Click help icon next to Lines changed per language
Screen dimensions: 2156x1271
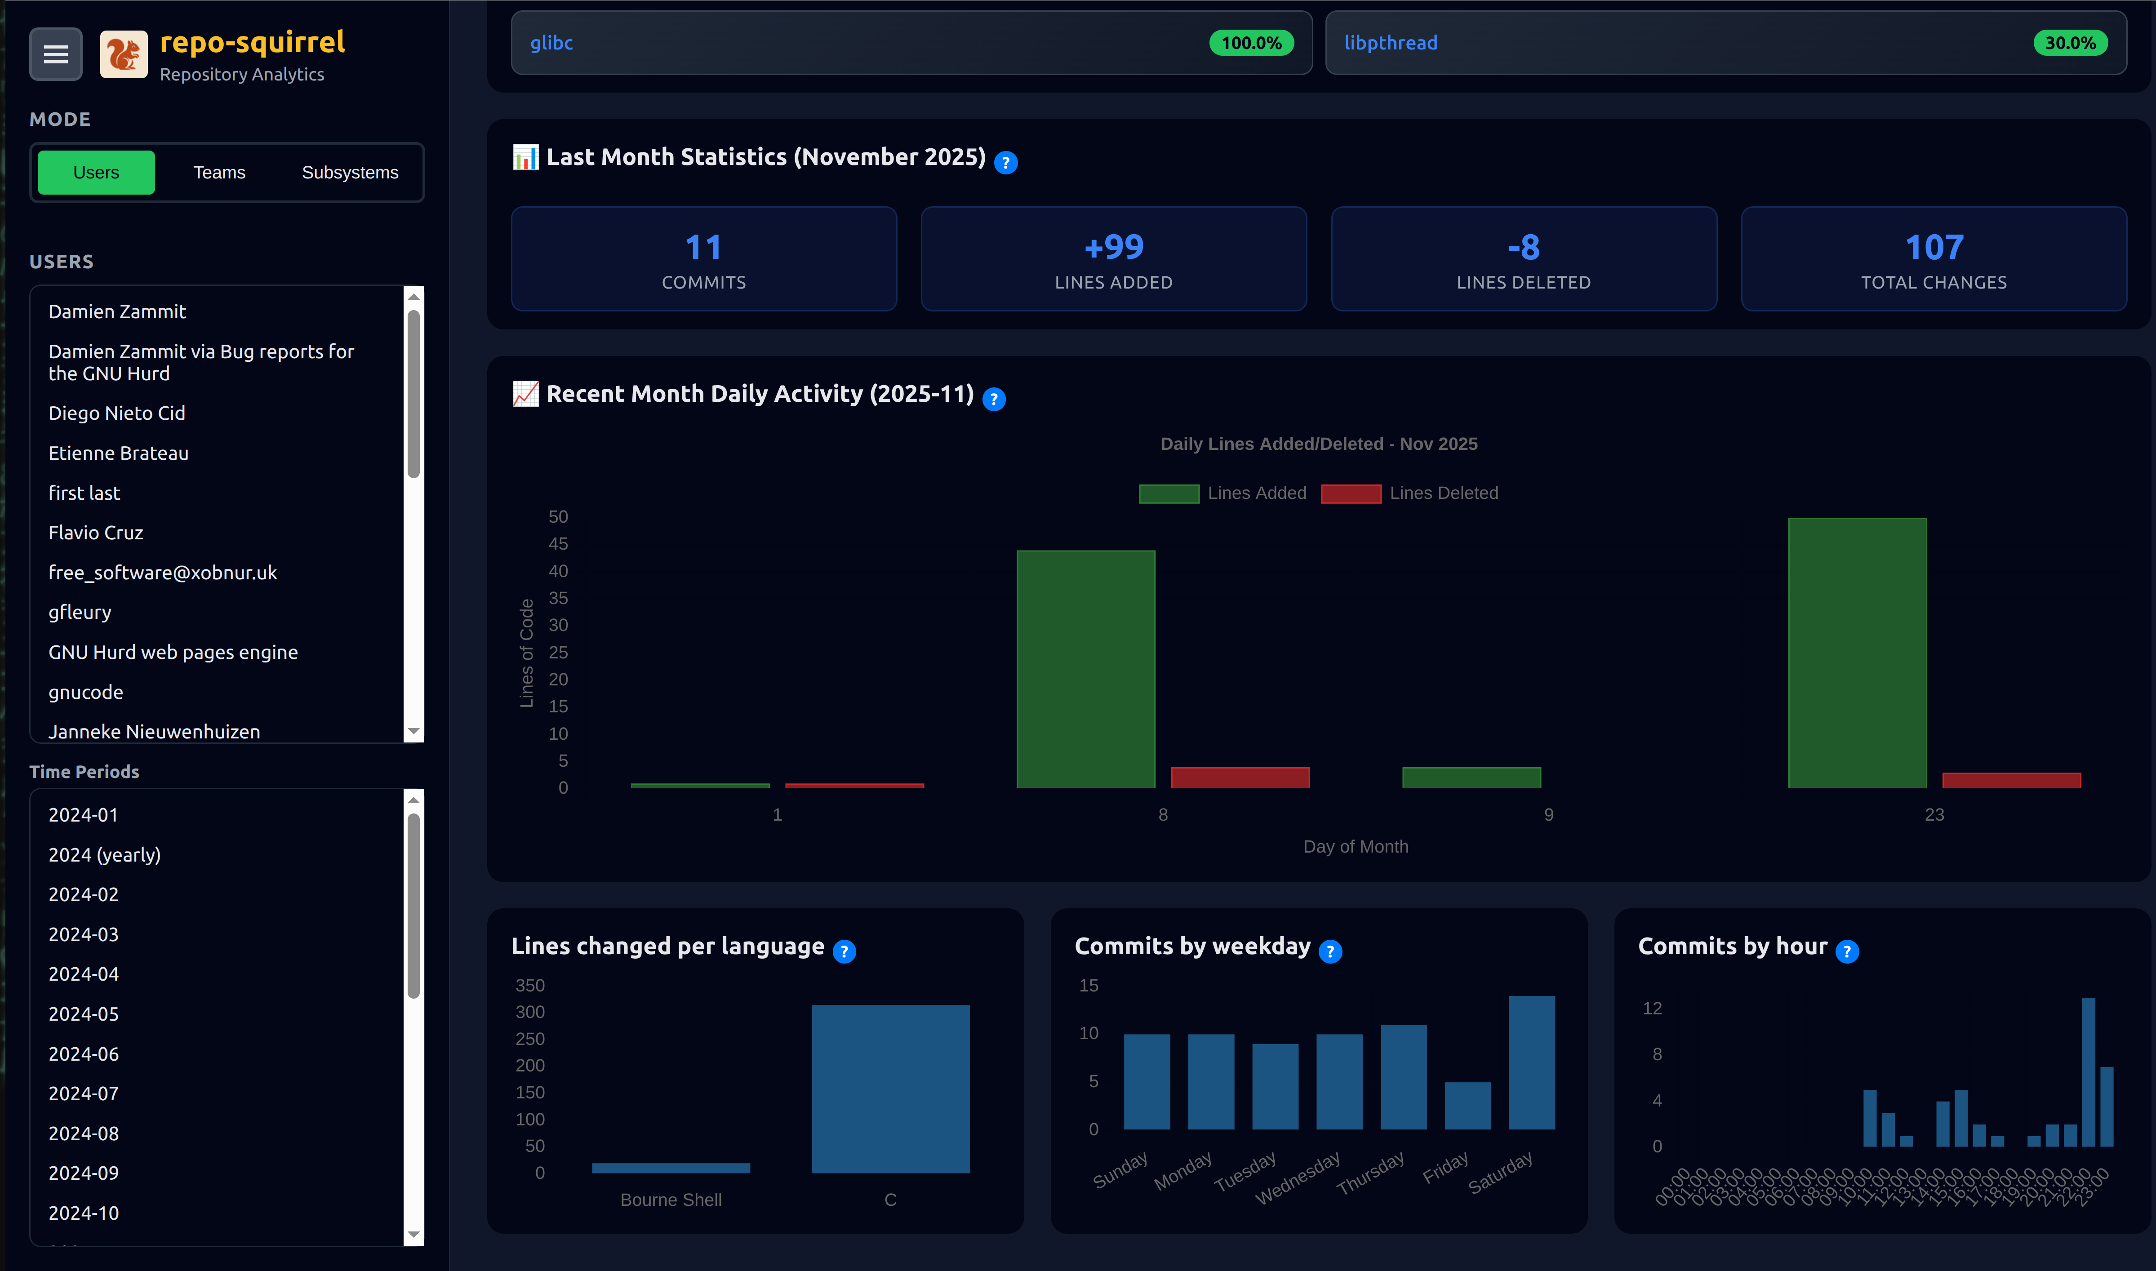(x=844, y=951)
